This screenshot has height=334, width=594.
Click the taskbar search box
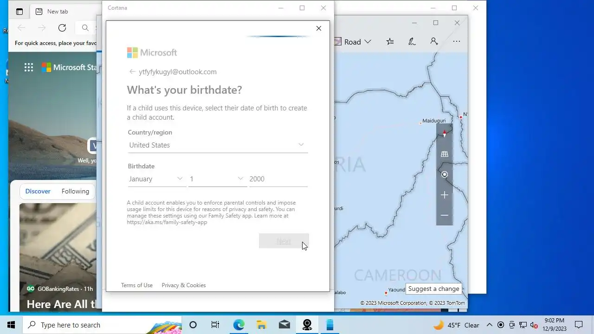coord(102,325)
